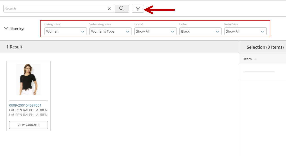This screenshot has width=286, height=156.
Task: Click the chevron arrow in the RetailSize dropdown
Action: pyautogui.click(x=262, y=32)
